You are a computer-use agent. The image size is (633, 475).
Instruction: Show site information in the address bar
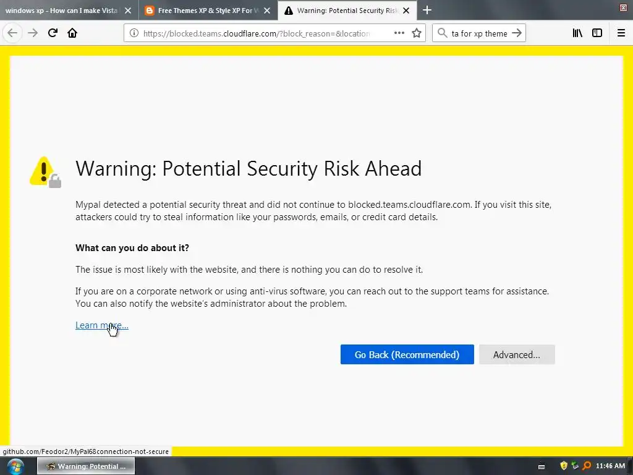click(134, 33)
